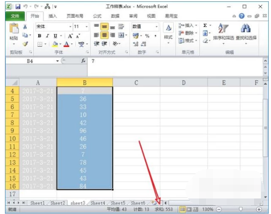Toggle Underline formatting

click(55, 36)
